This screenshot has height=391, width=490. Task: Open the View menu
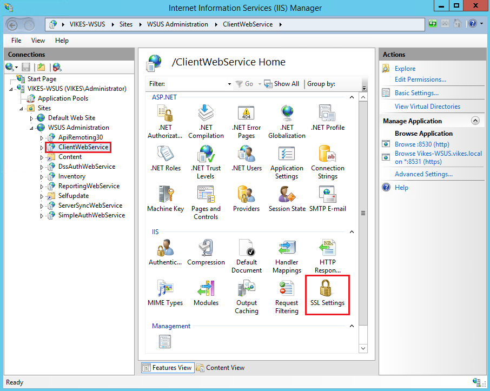(x=38, y=40)
